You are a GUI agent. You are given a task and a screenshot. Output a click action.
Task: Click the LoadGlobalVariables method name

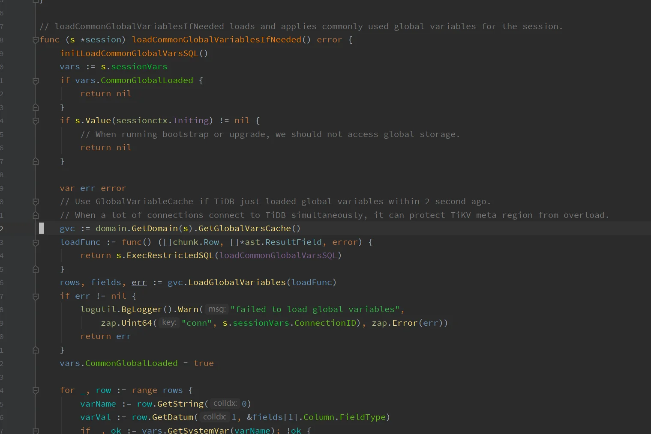[x=237, y=282]
